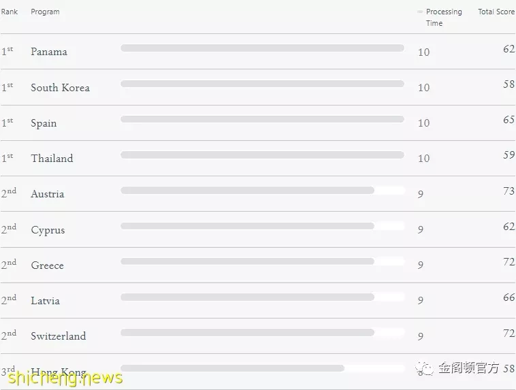Select the Spain program entry

pyautogui.click(x=44, y=123)
